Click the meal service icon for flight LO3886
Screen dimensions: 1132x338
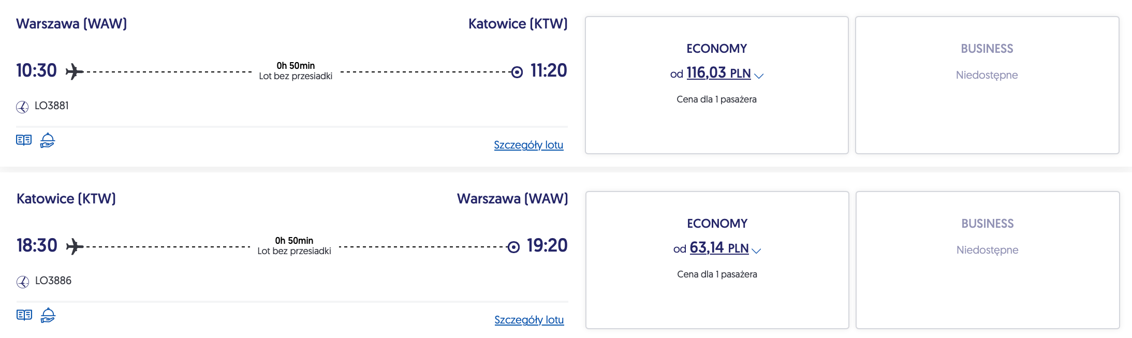[x=48, y=315]
